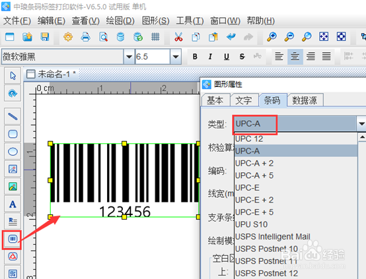Click the print icon

[x=85, y=37]
